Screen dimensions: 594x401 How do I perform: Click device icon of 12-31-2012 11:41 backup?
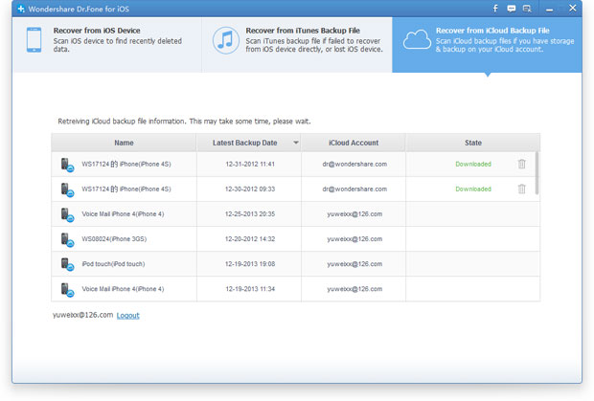pos(67,165)
